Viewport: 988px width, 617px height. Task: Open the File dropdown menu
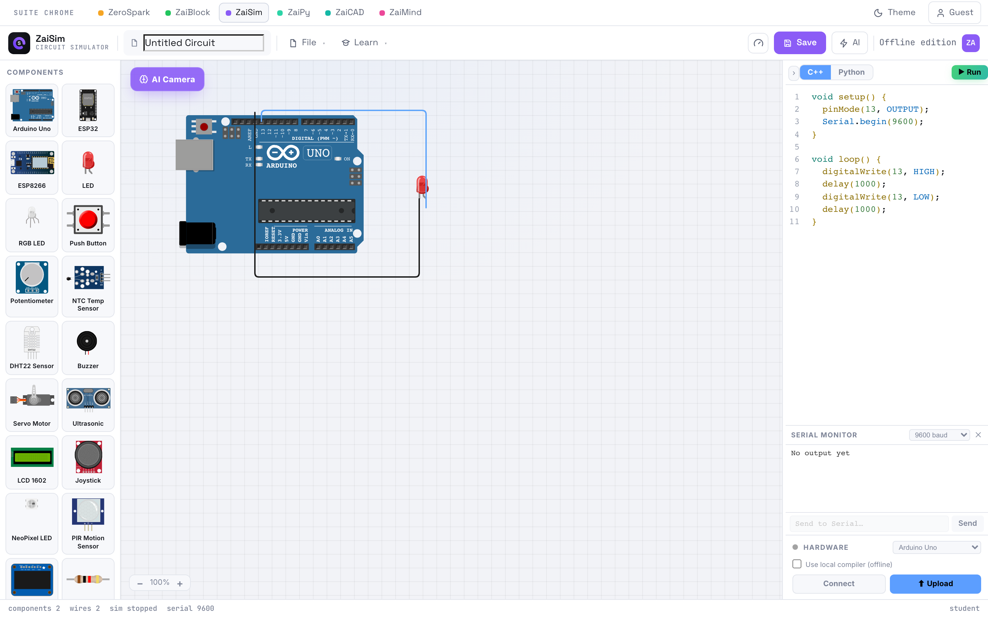(x=307, y=43)
